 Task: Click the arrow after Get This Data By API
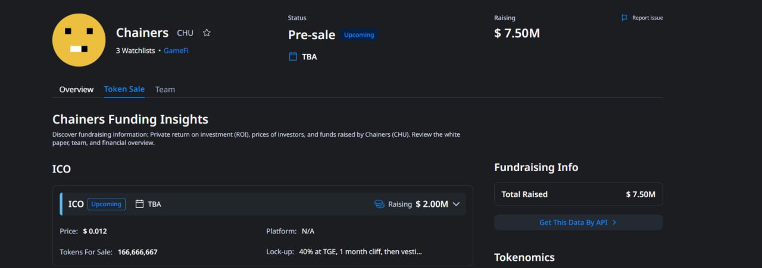(x=614, y=222)
